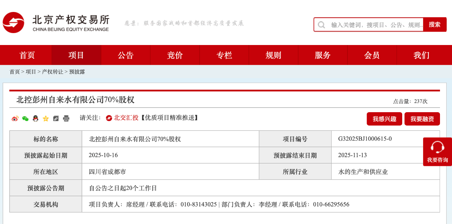Share the listing to QQ penguin icon
The image size is (452, 224).
35,119
